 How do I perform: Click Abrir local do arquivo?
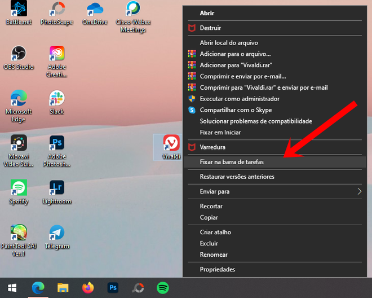(x=274, y=43)
